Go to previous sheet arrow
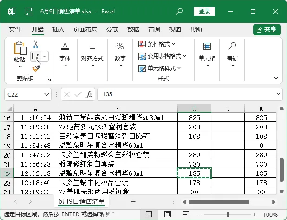 click(15, 202)
